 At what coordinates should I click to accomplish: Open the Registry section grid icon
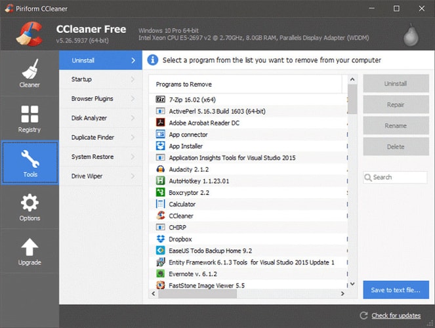pyautogui.click(x=30, y=113)
